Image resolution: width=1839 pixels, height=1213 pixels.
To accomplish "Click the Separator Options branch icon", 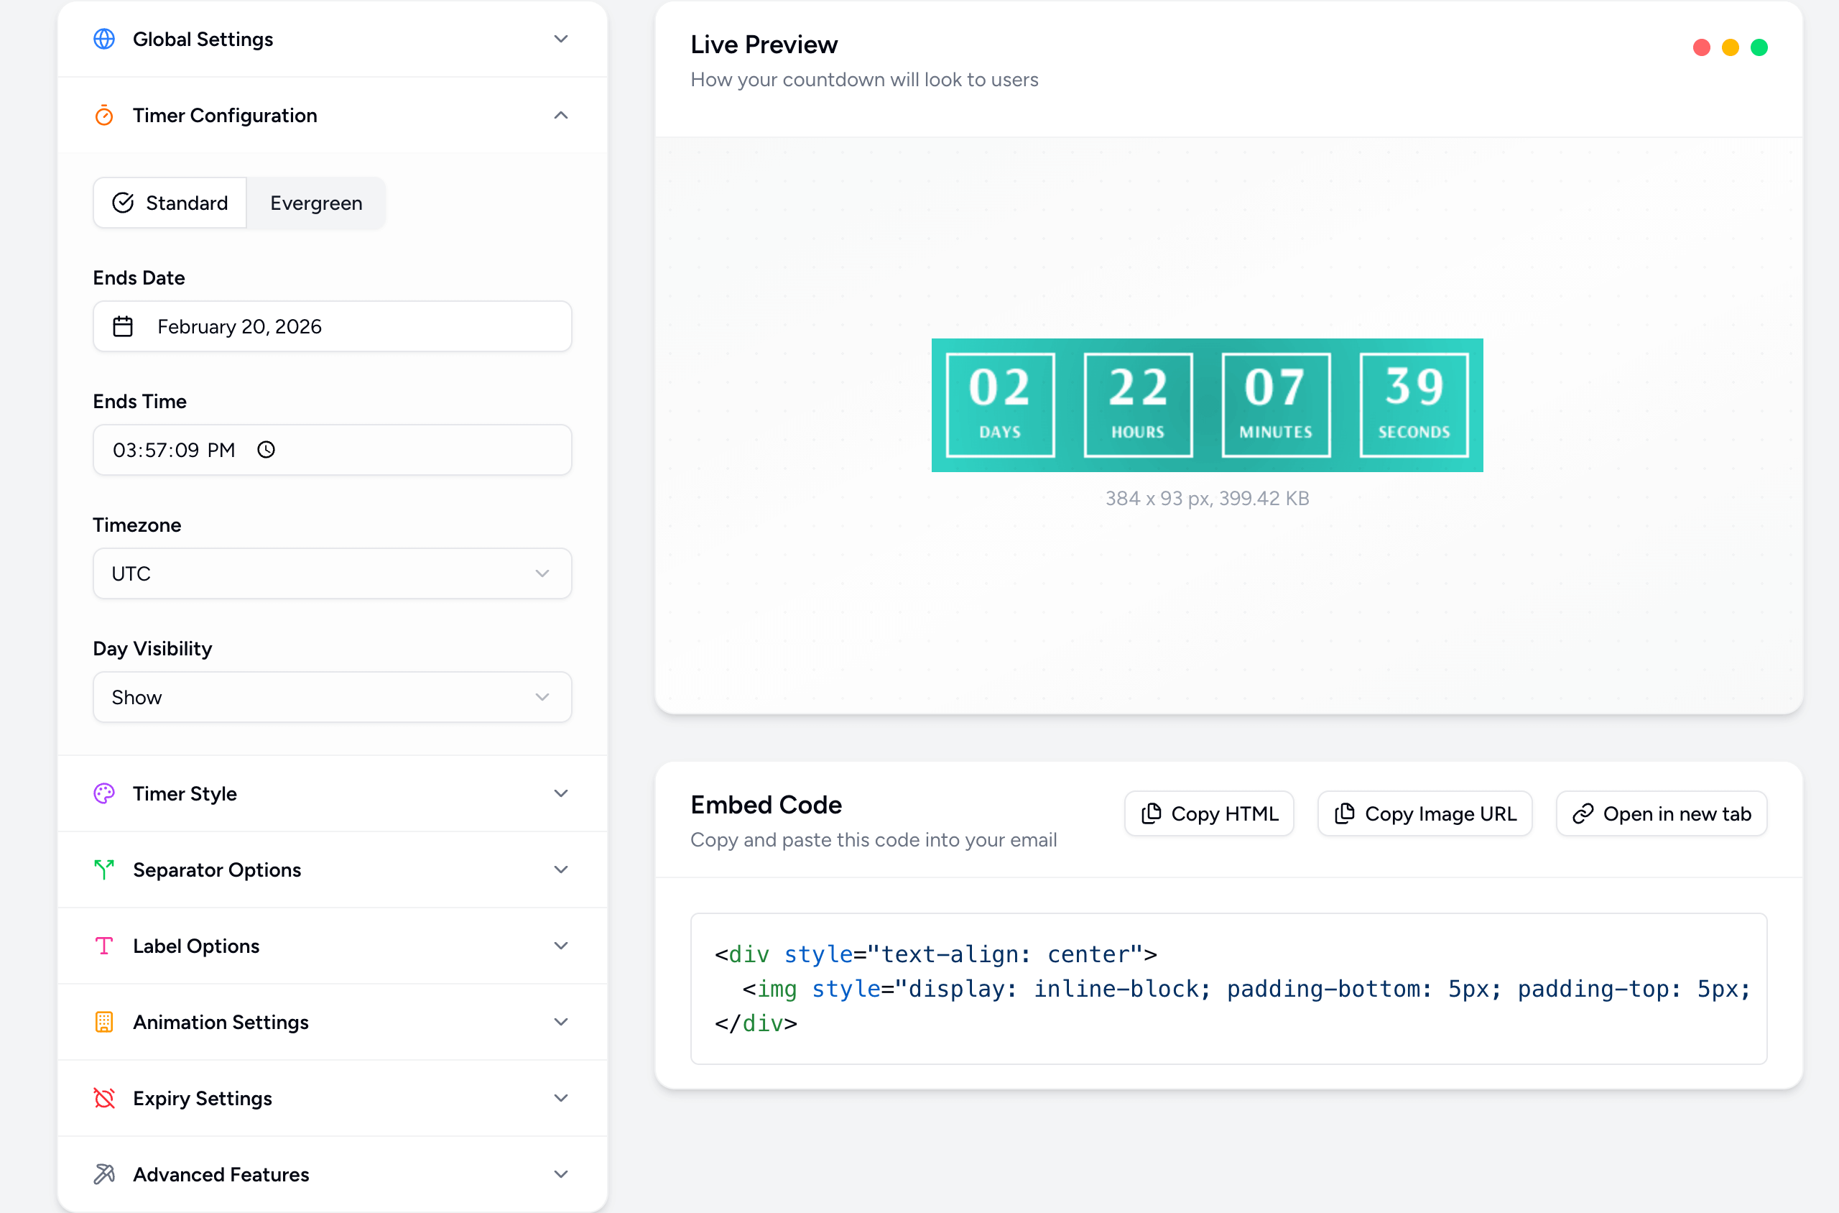I will [x=103, y=870].
